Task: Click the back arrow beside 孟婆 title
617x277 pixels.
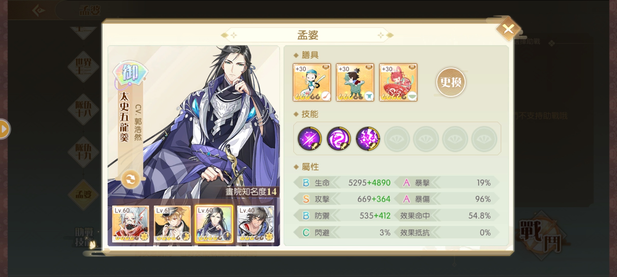Action: [x=39, y=11]
